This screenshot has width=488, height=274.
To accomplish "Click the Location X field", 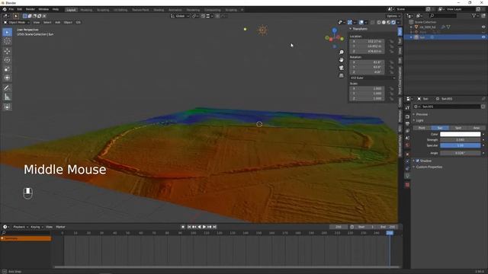I will pos(367,41).
